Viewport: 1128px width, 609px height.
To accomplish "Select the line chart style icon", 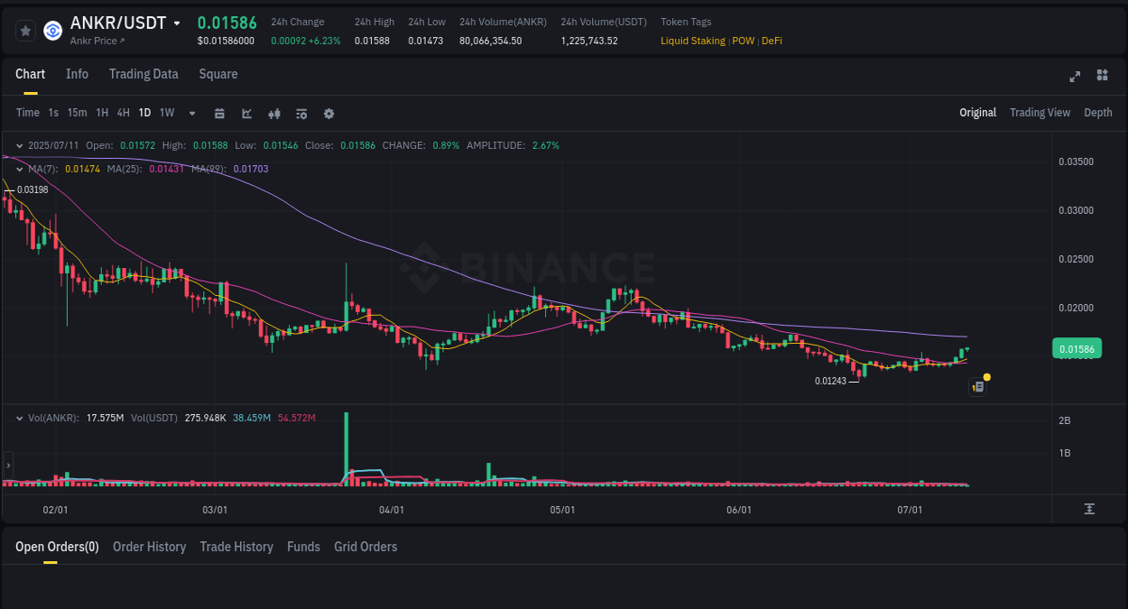I will (246, 113).
